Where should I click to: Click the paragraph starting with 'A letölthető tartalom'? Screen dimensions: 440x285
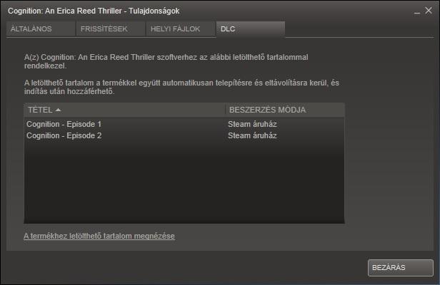181,87
